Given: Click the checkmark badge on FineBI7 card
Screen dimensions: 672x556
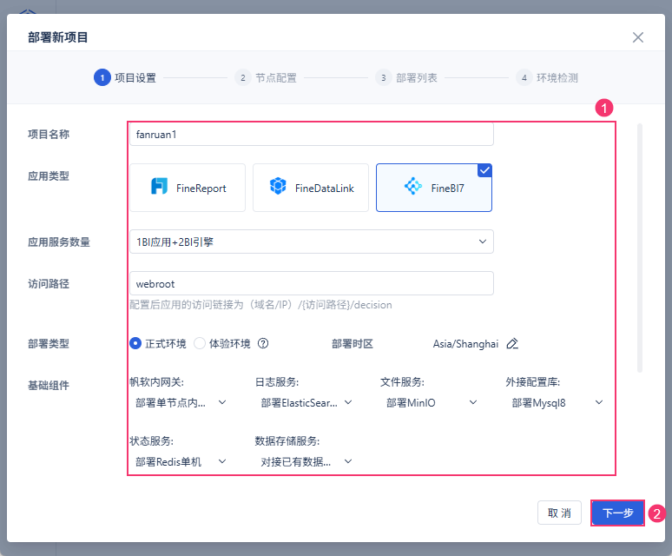Looking at the screenshot, I should (x=484, y=170).
